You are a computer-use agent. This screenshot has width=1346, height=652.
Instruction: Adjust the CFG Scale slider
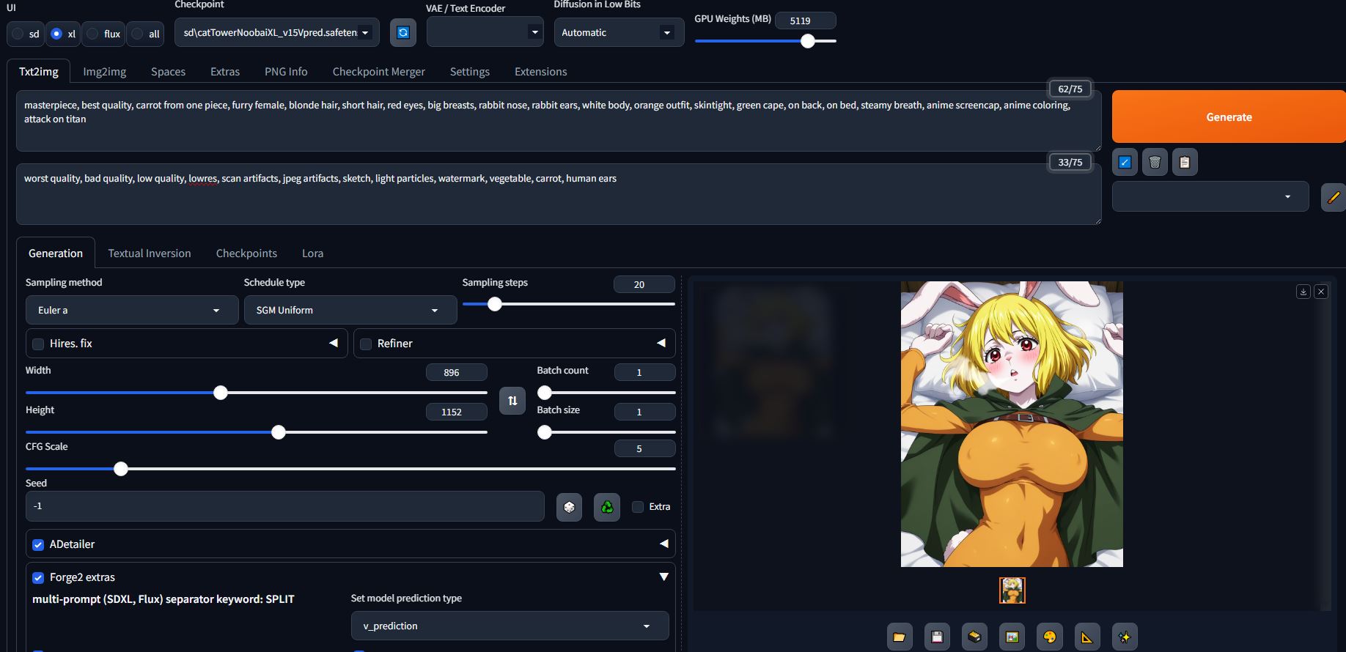point(350,469)
